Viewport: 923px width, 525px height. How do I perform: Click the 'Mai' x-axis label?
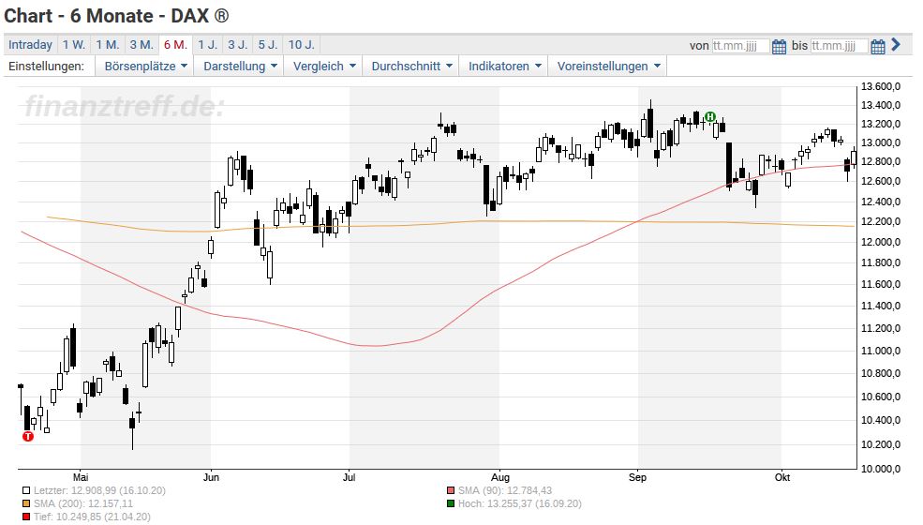point(81,476)
